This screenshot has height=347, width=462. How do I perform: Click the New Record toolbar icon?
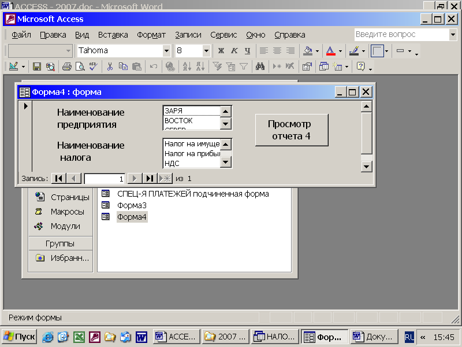click(277, 67)
